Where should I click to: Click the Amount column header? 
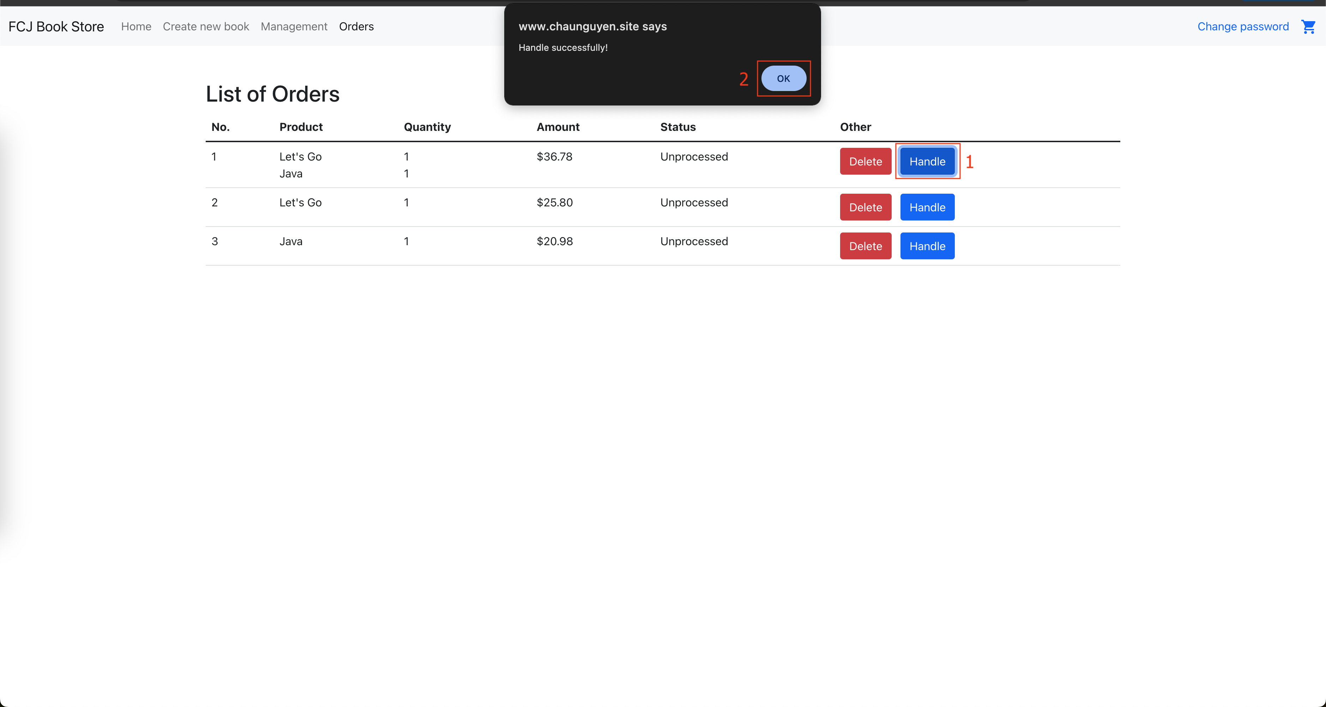(x=558, y=127)
